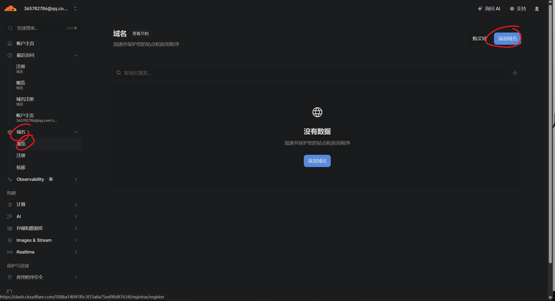
Task: Click the top-right 添加域名 button
Action: 507,38
